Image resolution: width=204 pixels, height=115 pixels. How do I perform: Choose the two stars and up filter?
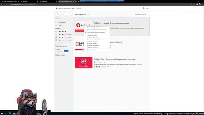click(56, 40)
